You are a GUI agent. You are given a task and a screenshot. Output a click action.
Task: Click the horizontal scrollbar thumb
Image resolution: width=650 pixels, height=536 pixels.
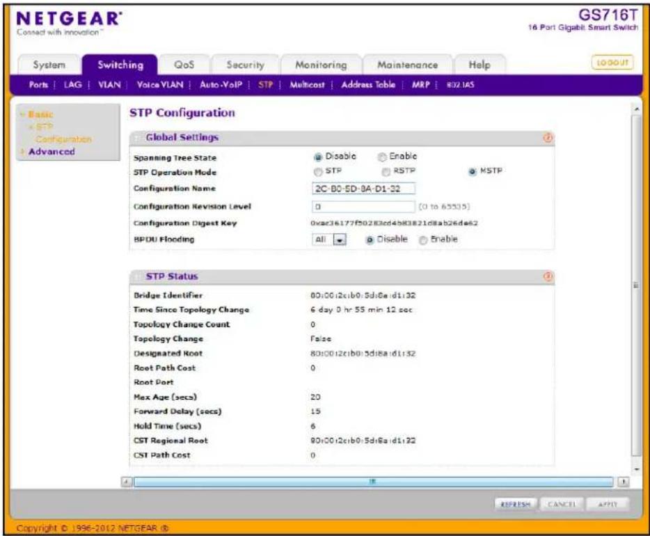(x=373, y=482)
